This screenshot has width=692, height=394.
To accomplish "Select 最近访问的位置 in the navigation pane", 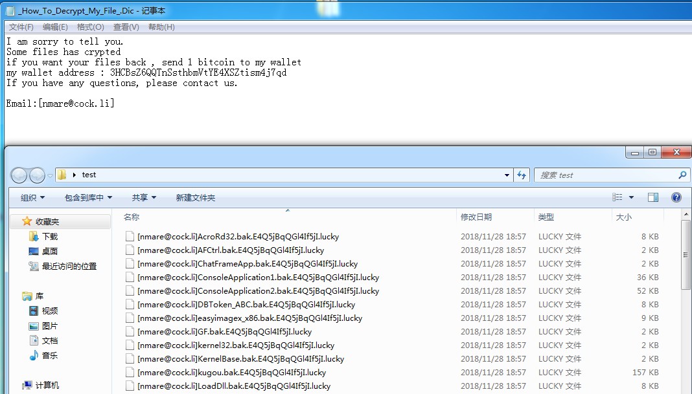I will [x=69, y=266].
